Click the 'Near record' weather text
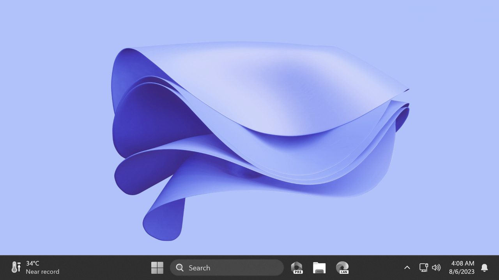 [x=42, y=272]
